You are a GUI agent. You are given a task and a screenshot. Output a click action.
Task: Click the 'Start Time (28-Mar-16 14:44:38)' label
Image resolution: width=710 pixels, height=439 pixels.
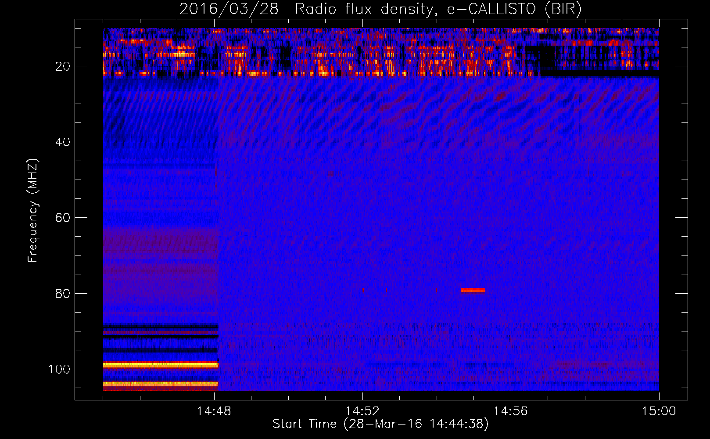click(380, 424)
